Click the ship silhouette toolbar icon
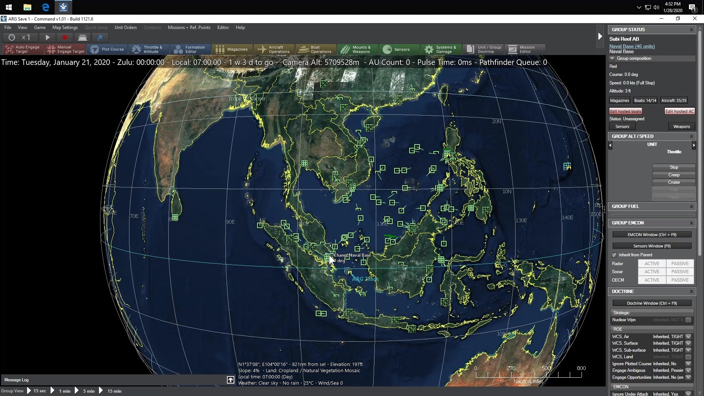 pyautogui.click(x=82, y=37)
